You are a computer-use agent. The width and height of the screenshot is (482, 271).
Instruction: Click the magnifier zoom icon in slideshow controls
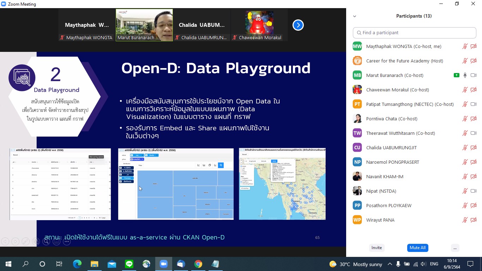point(46,242)
